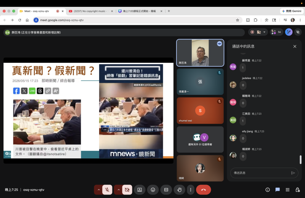
Task: Click the address bar URL
Action: [x=62, y=20]
